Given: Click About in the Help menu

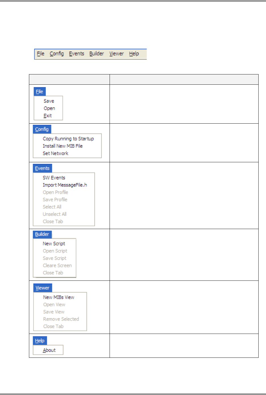Looking at the screenshot, I should coord(49,350).
